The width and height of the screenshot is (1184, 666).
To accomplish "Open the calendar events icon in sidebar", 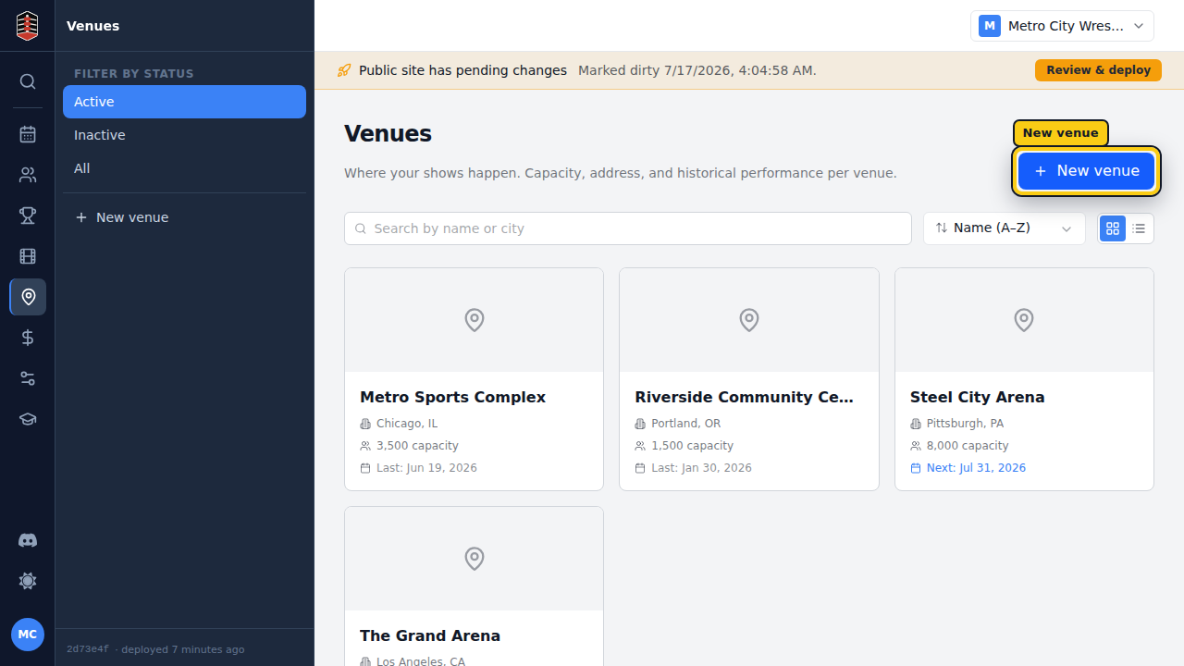I will pyautogui.click(x=28, y=134).
